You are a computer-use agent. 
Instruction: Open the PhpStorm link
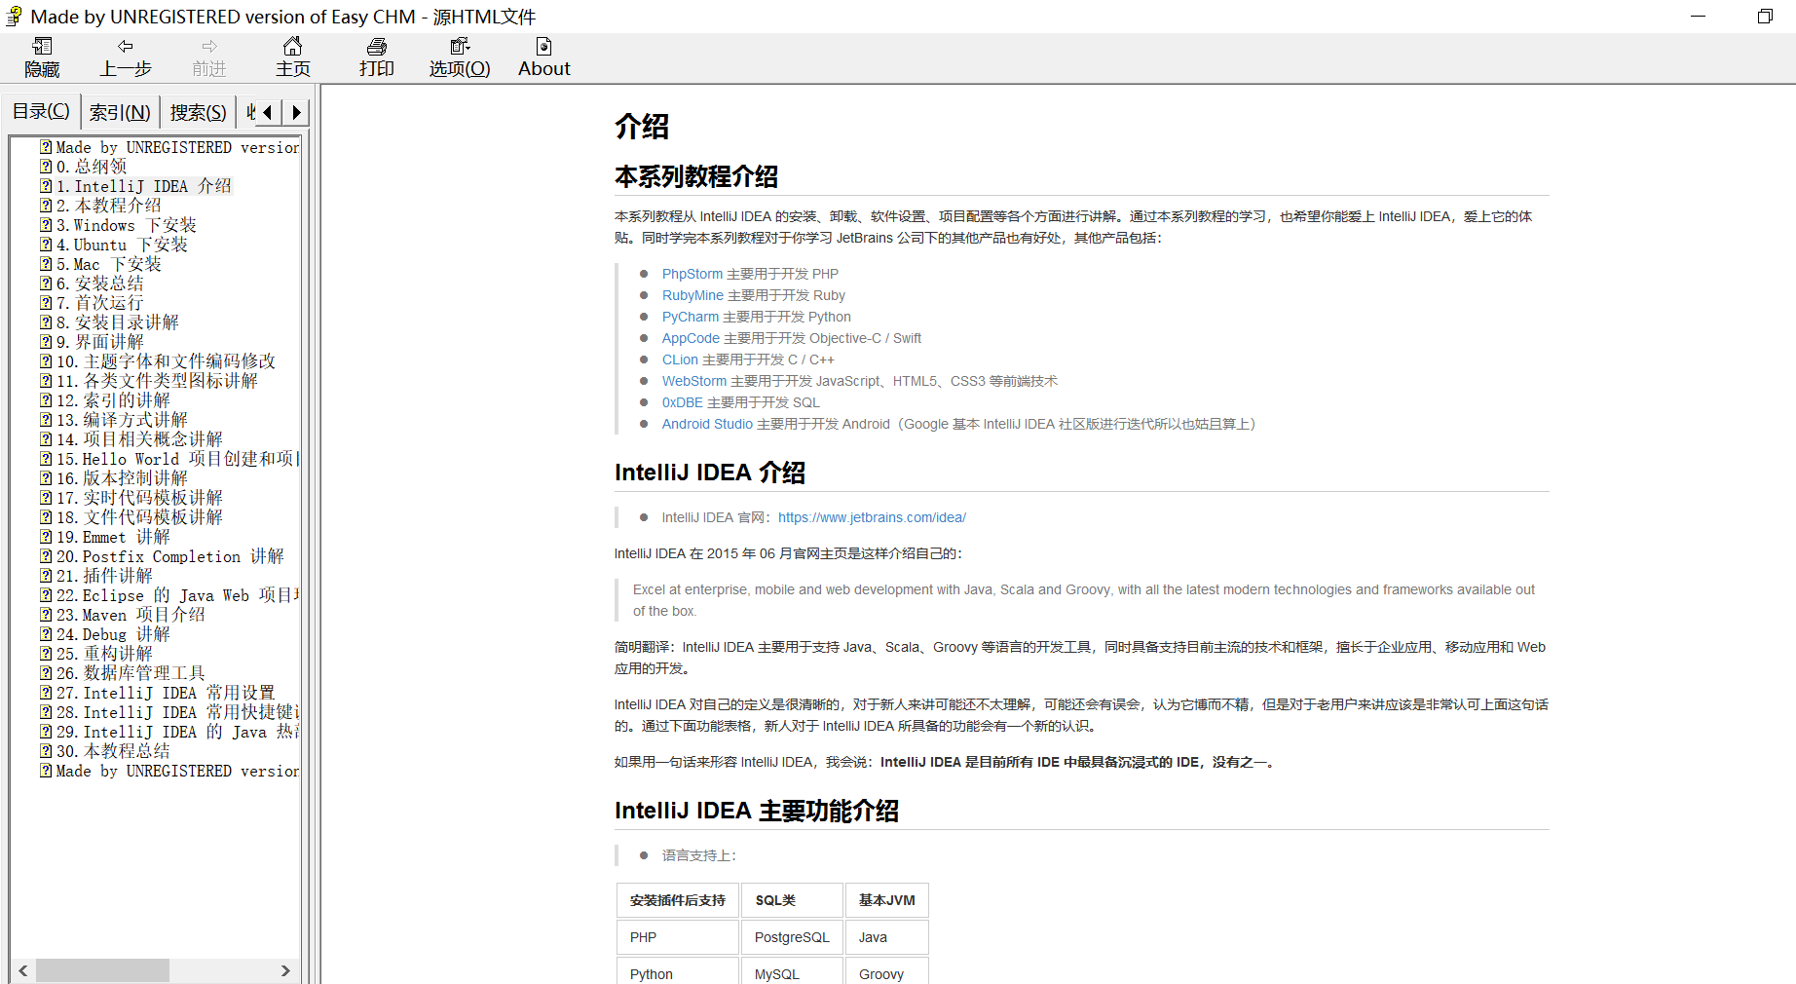(x=692, y=274)
